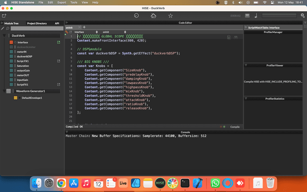Image resolution: width=307 pixels, height=192 pixels.
Task: Click the binoculars search icon in code editor
Action: pos(236,37)
